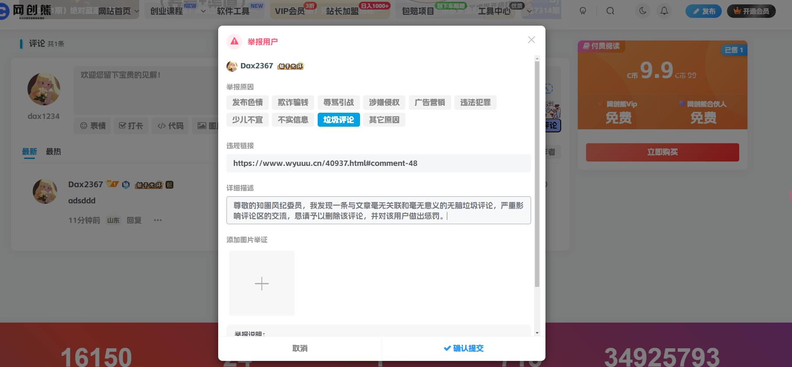Focus the comment input box
Viewport: 792px width, 367px height.
(146, 90)
